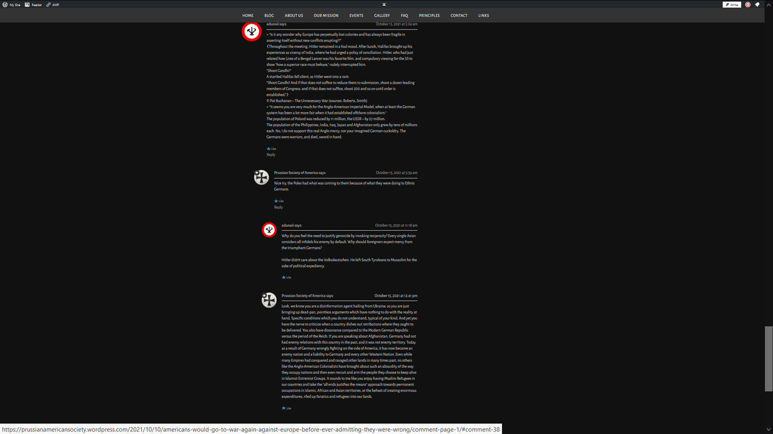
Task: Switch to the HOME menu item
Action: pos(248,15)
